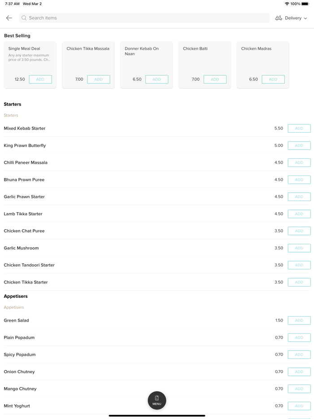Add Lamb Tikka Starter
Viewport: 314px width, 419px height.
(299, 214)
